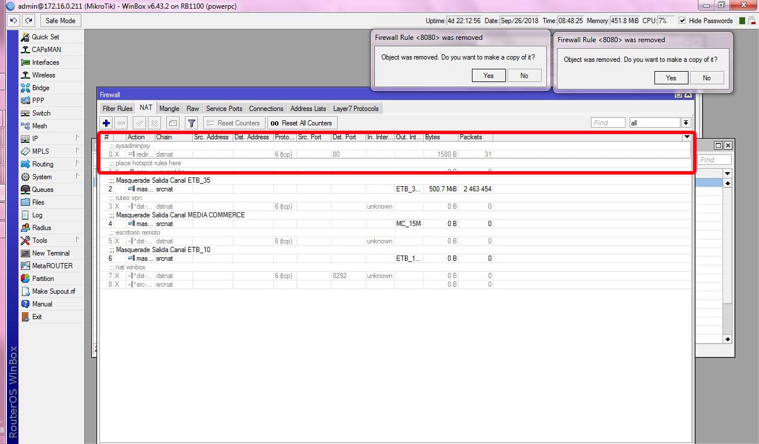The width and height of the screenshot is (759, 444).
Task: Switch to the Address Lists tab
Action: point(308,109)
